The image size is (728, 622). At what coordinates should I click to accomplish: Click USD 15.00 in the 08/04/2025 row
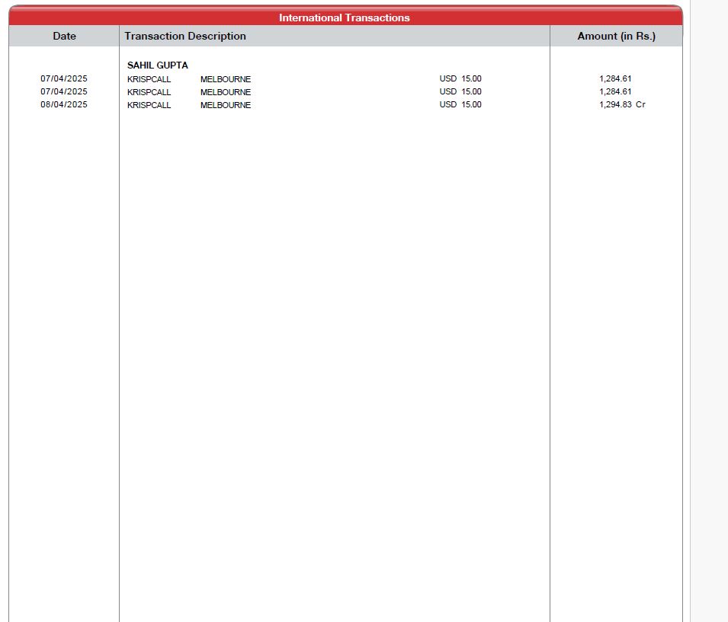click(x=460, y=104)
